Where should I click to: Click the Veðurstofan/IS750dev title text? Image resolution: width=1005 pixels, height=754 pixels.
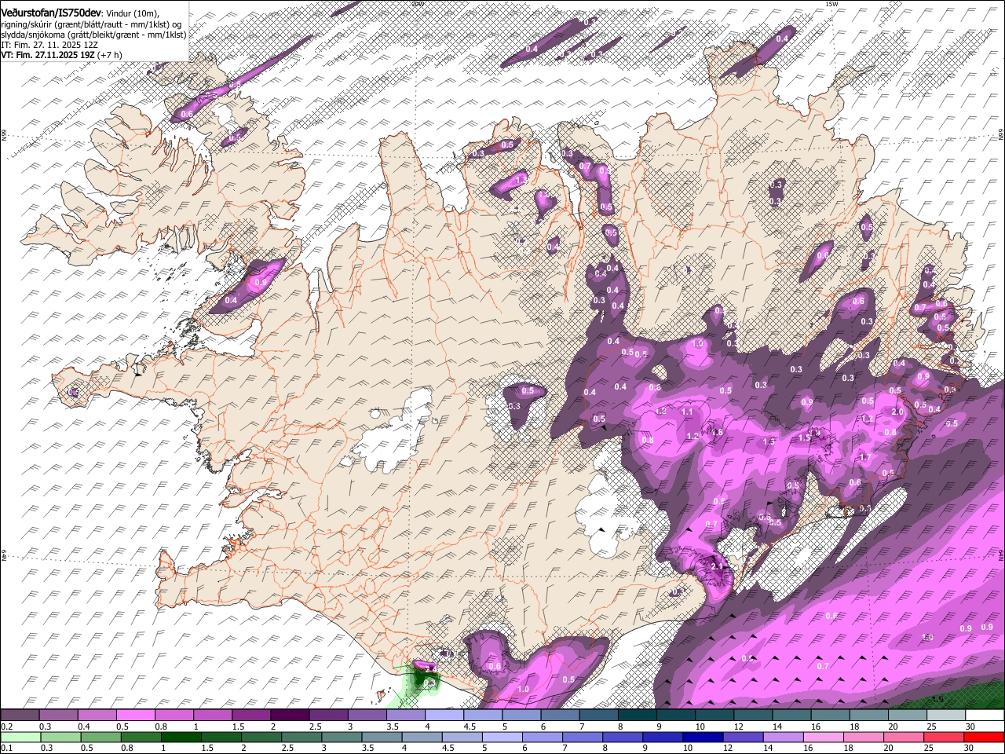51,13
